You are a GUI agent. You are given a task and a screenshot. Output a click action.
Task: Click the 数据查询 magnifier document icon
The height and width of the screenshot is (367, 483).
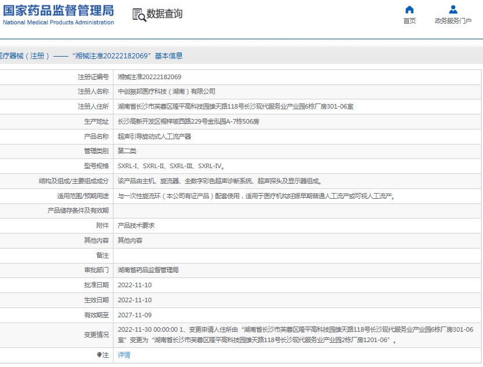coord(139,15)
